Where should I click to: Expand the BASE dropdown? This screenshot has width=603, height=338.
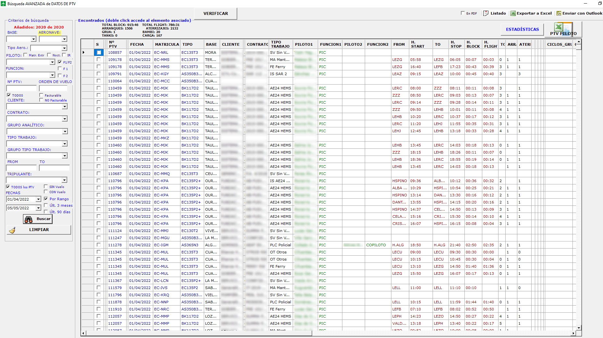[33, 39]
